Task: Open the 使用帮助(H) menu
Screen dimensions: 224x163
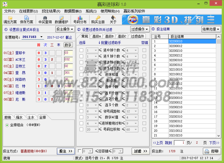Action: coord(110,11)
